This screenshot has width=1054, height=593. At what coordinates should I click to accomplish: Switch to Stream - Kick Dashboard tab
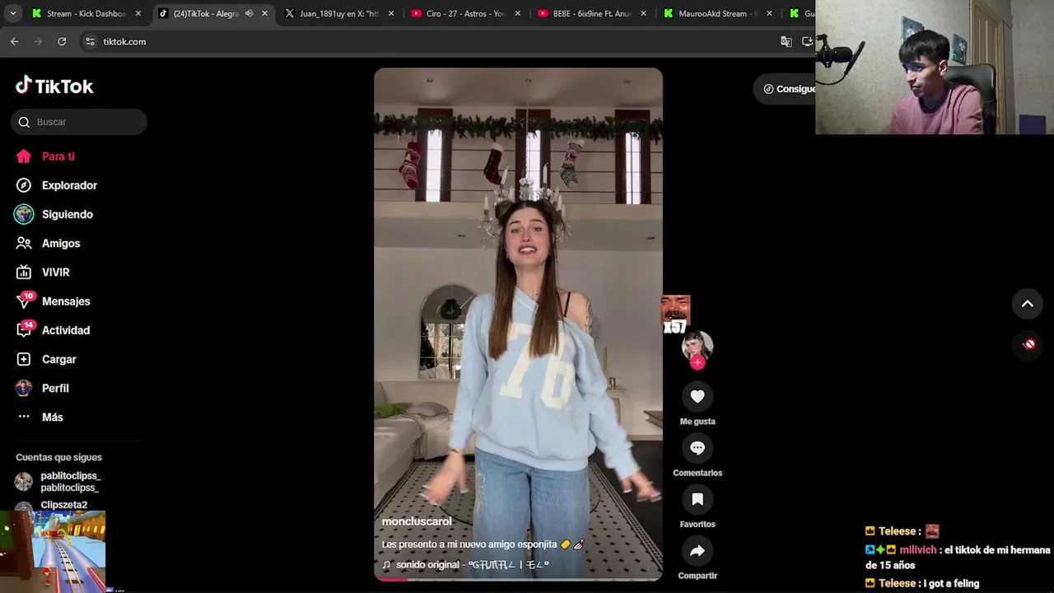click(x=86, y=13)
